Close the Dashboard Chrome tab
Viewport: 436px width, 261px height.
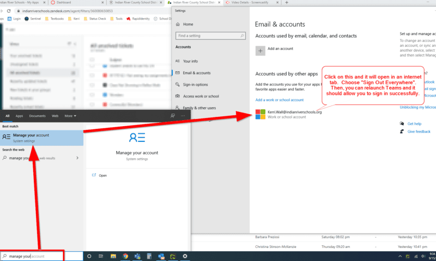point(102,3)
